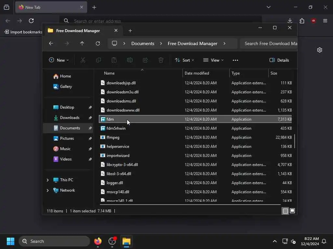Open a new Firefox tab
Viewport: 333px width, 249px height.
click(x=94, y=7)
